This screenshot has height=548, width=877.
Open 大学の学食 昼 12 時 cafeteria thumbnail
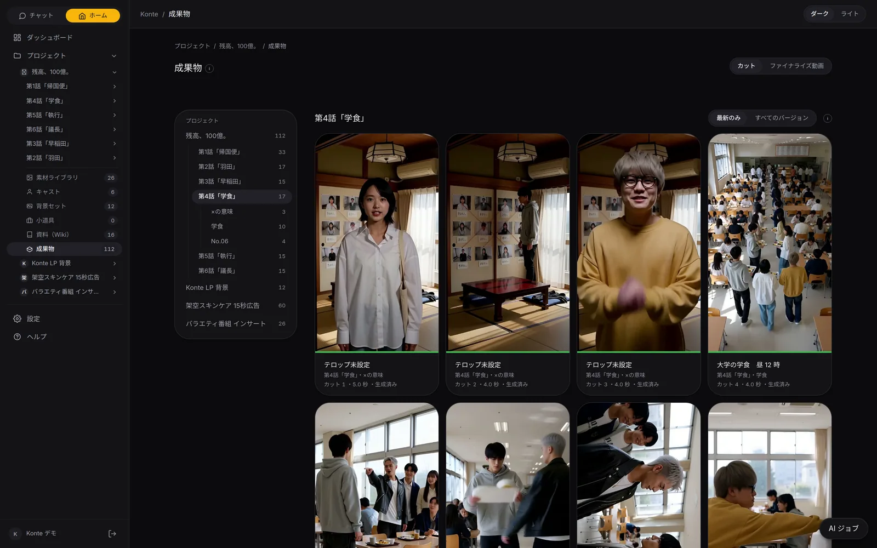770,243
